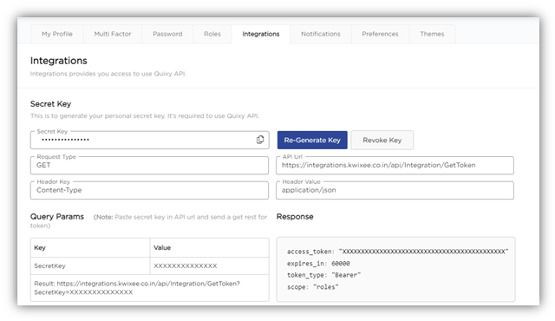
Task: Focus the Secret Key field
Action: [x=149, y=141]
